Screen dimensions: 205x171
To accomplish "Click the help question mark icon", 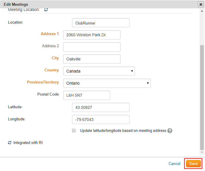I will click(x=170, y=131).
